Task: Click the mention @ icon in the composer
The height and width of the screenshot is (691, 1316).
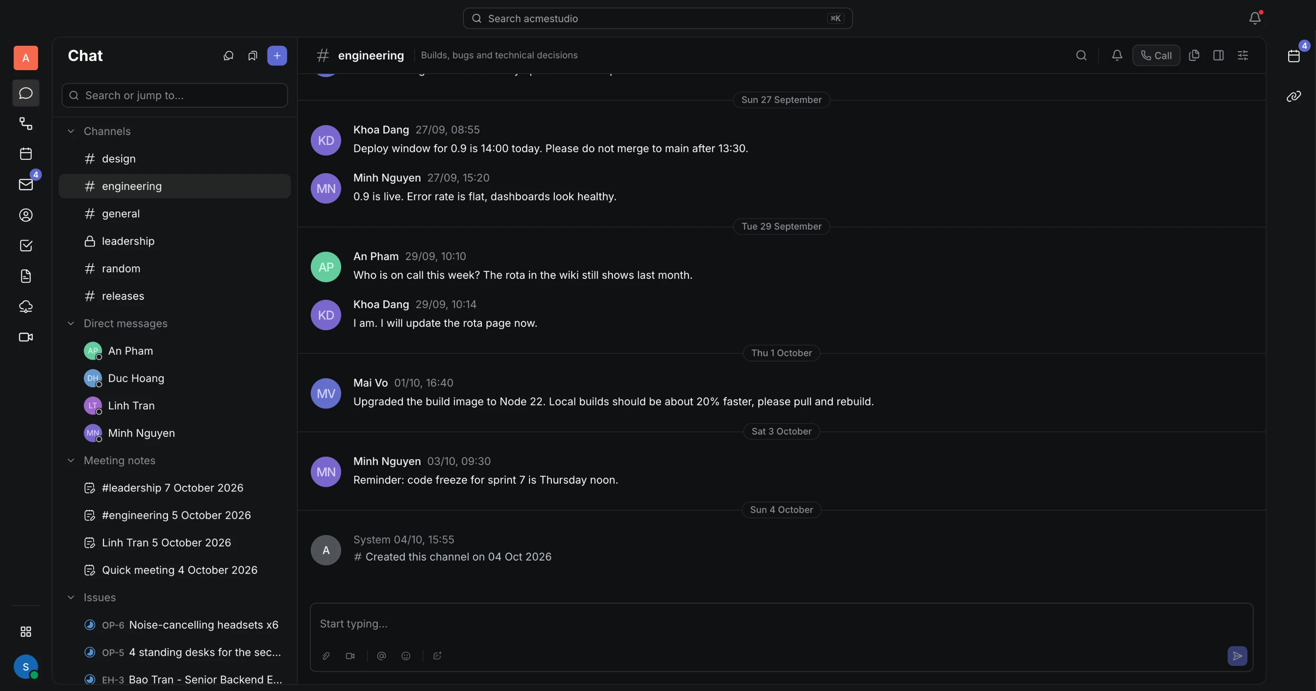Action: [381, 656]
